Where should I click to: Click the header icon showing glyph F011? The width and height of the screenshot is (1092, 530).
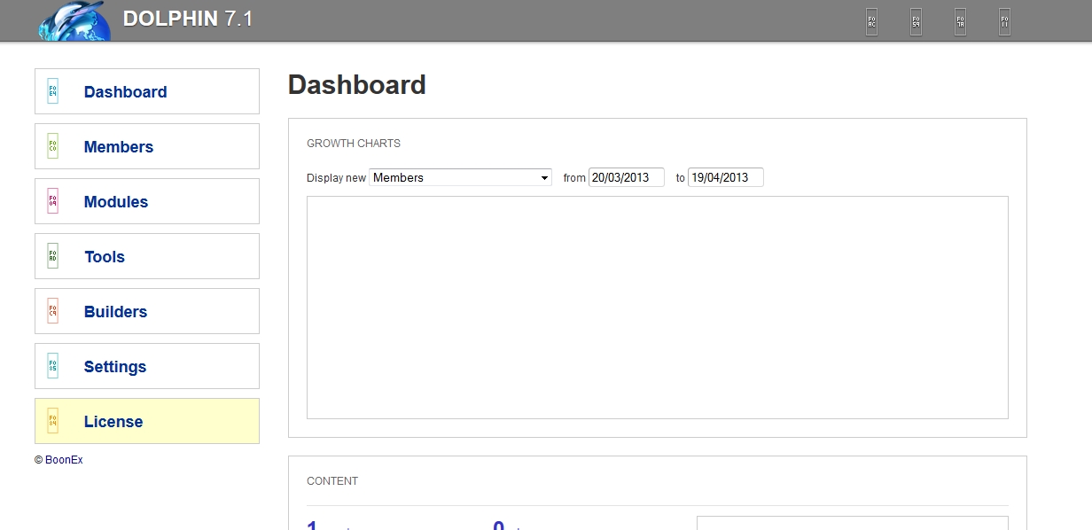(x=1004, y=22)
